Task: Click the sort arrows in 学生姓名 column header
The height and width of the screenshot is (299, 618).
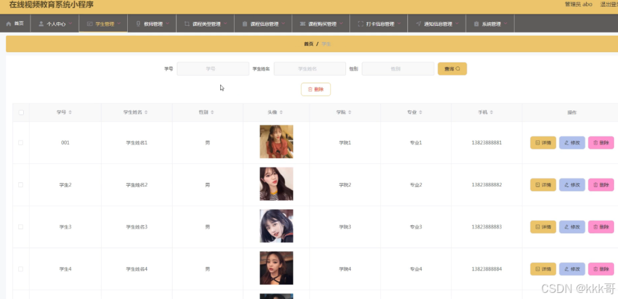Action: pyautogui.click(x=145, y=113)
